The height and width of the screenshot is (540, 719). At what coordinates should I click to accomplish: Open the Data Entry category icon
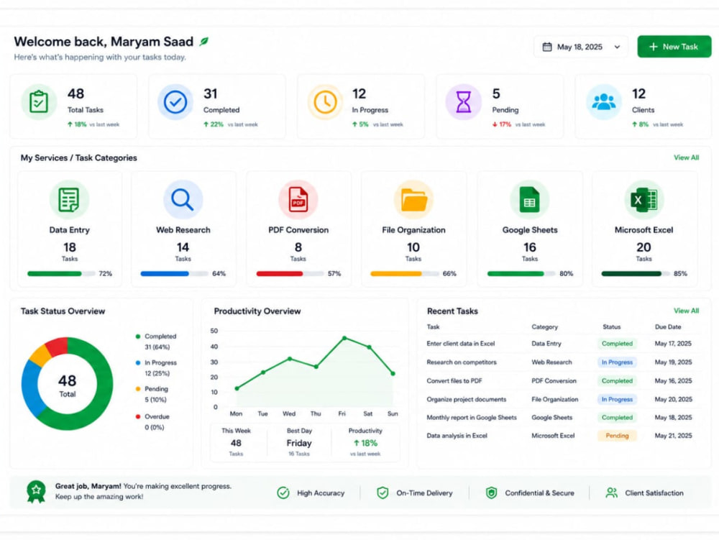point(69,199)
